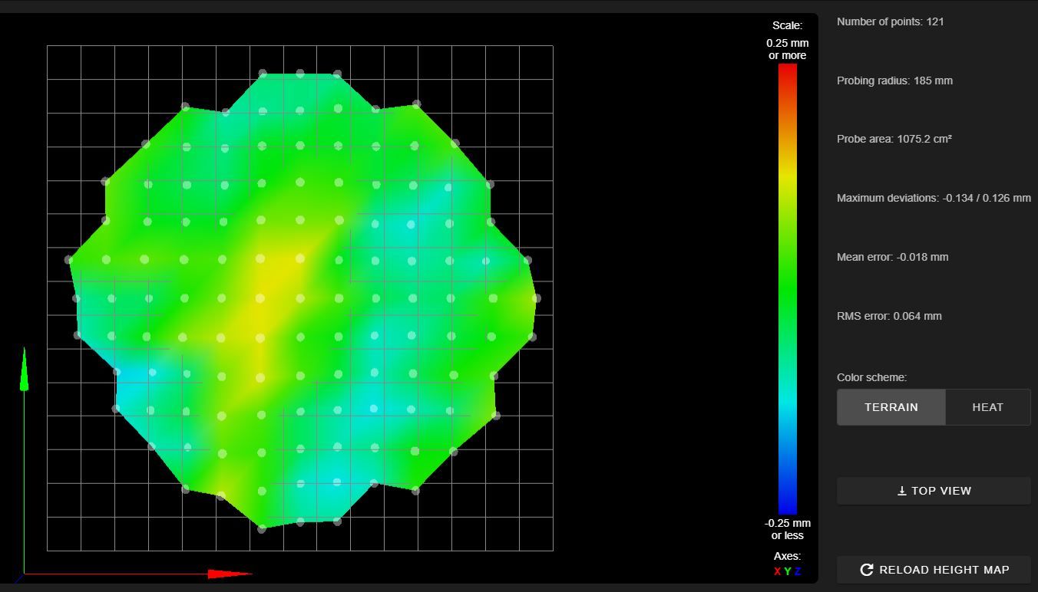The width and height of the screenshot is (1038, 592).
Task: Select the TERRAIN color scheme
Action: (x=891, y=407)
